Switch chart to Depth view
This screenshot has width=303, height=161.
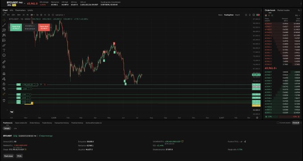pos(237,15)
